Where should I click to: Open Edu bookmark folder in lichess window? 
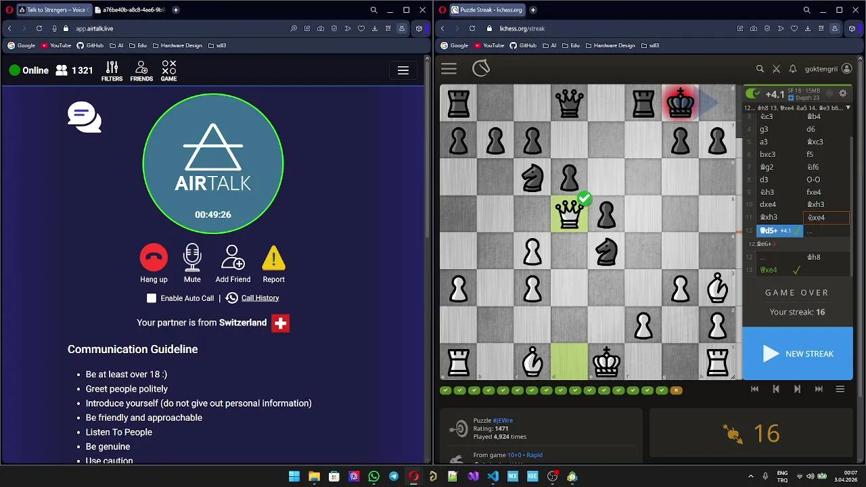click(571, 45)
